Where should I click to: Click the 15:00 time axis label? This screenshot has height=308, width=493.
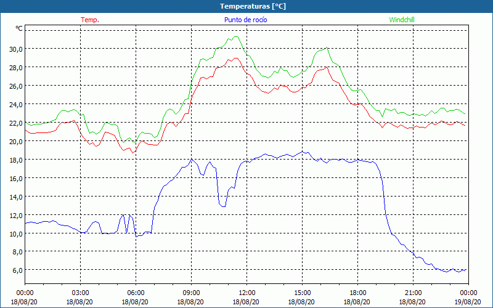point(302,293)
